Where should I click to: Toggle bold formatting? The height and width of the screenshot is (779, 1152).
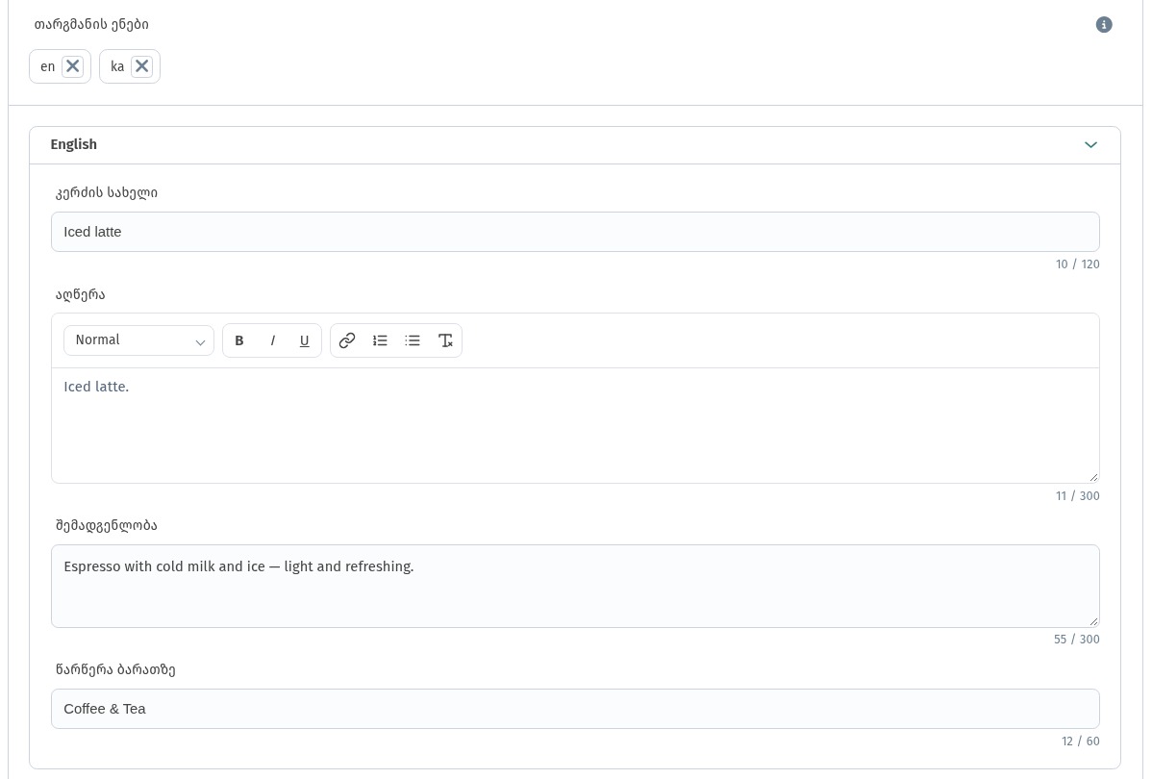238,340
